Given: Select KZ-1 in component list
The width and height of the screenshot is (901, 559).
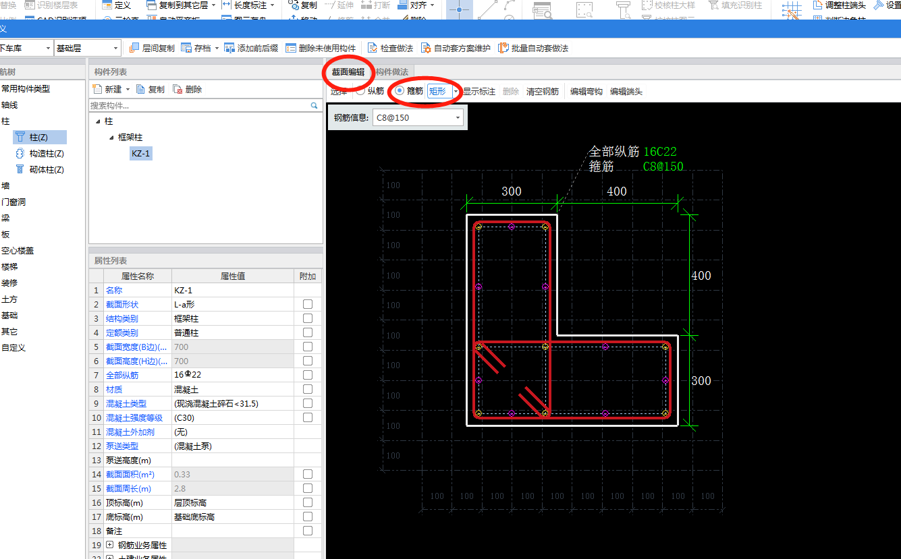Looking at the screenshot, I should click(141, 154).
